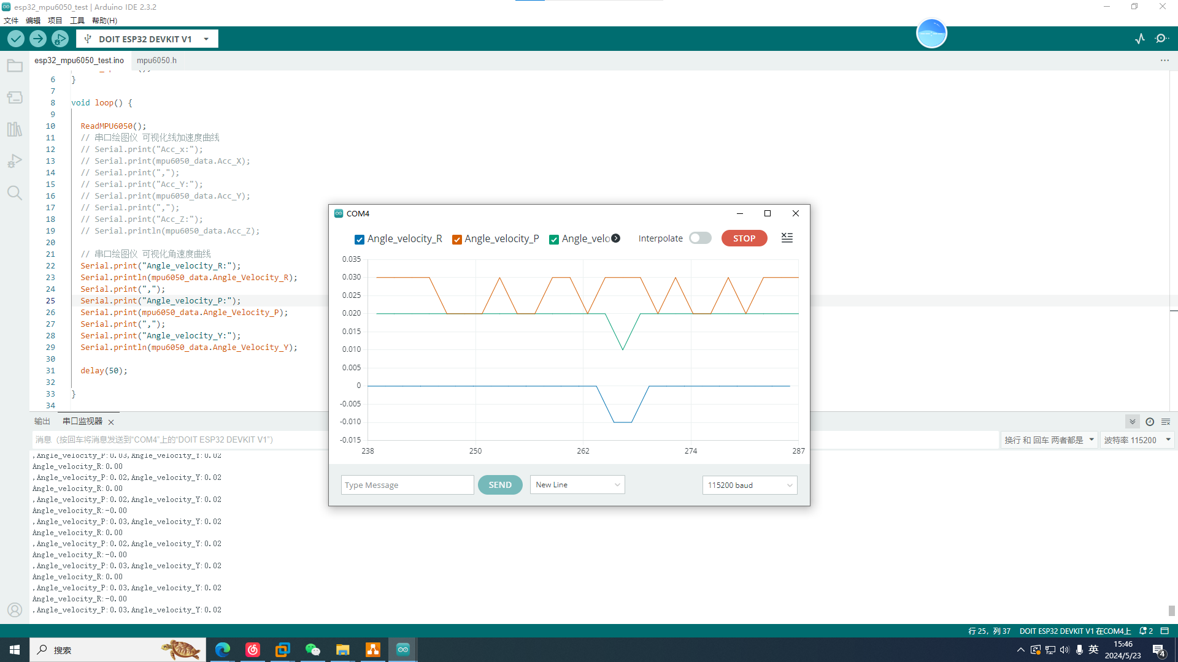The image size is (1178, 662).
Task: Open the 115200 baud dropdown in plotter
Action: (749, 485)
